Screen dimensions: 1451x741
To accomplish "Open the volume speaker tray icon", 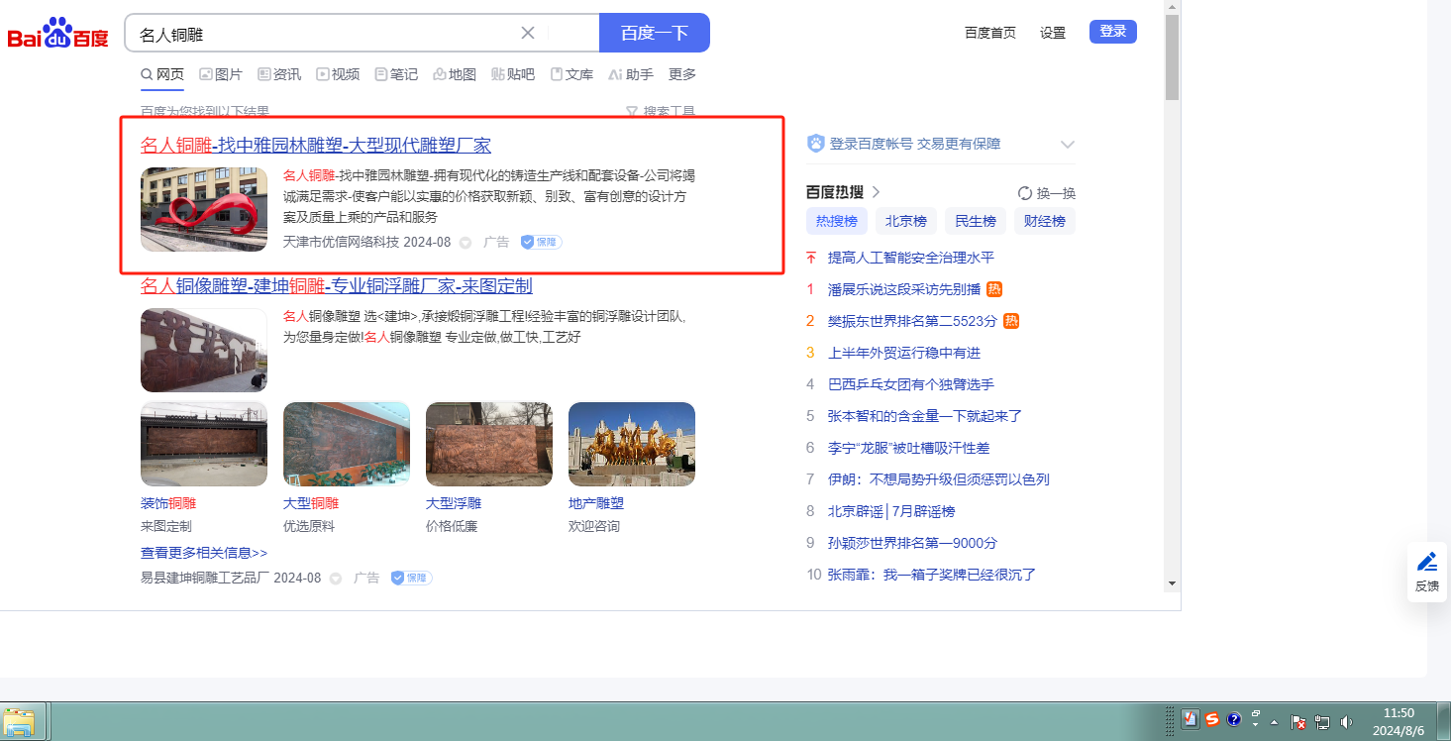I will click(1346, 722).
